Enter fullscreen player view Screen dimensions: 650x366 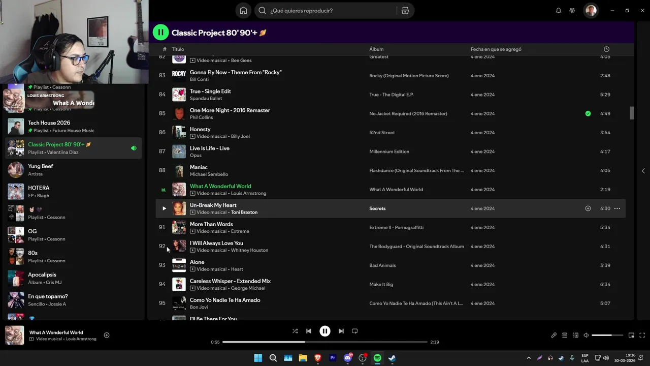[642, 335]
